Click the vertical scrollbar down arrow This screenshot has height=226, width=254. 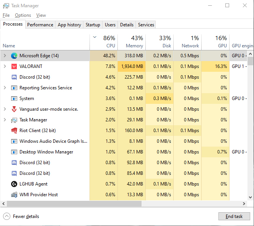250,197
